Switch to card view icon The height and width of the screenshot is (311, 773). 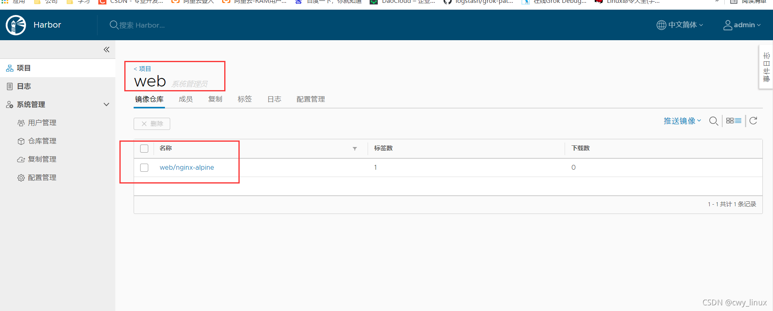730,121
